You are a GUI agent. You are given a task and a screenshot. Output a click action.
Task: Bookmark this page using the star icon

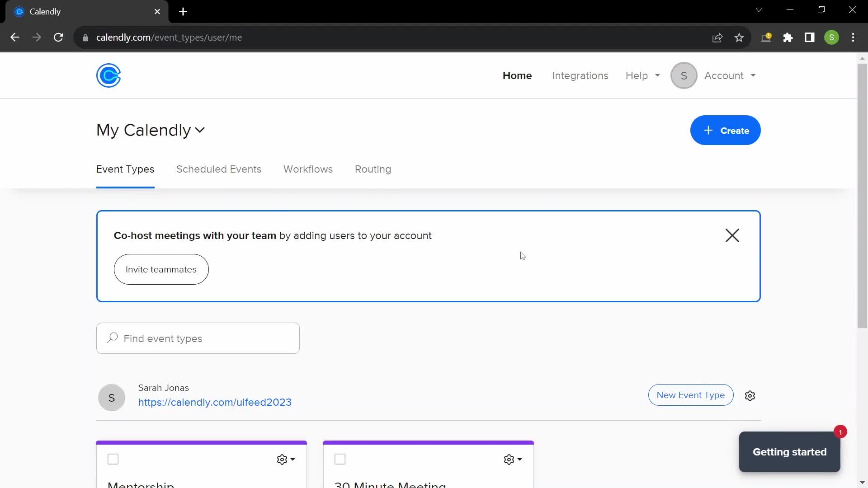pos(740,38)
